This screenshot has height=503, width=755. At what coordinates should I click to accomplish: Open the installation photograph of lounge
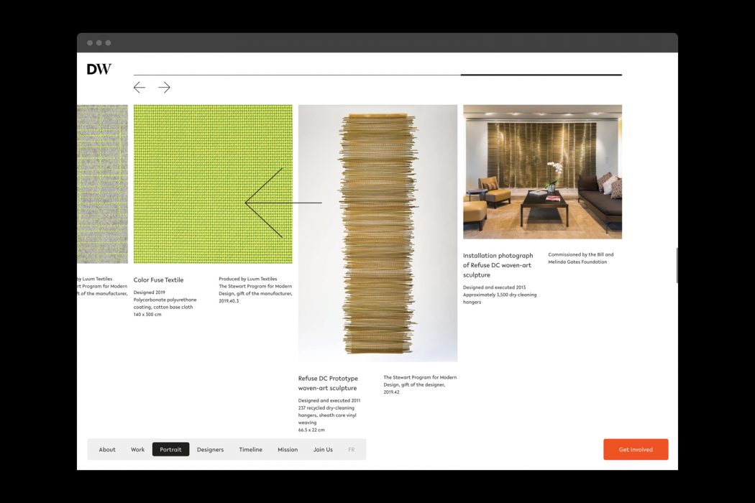pos(542,172)
